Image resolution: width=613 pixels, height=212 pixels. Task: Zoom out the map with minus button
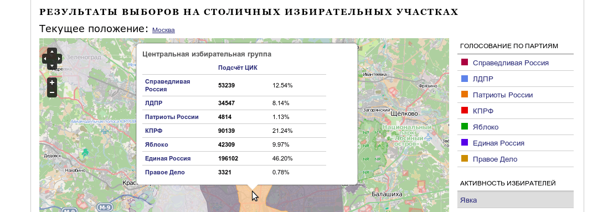tap(52, 92)
